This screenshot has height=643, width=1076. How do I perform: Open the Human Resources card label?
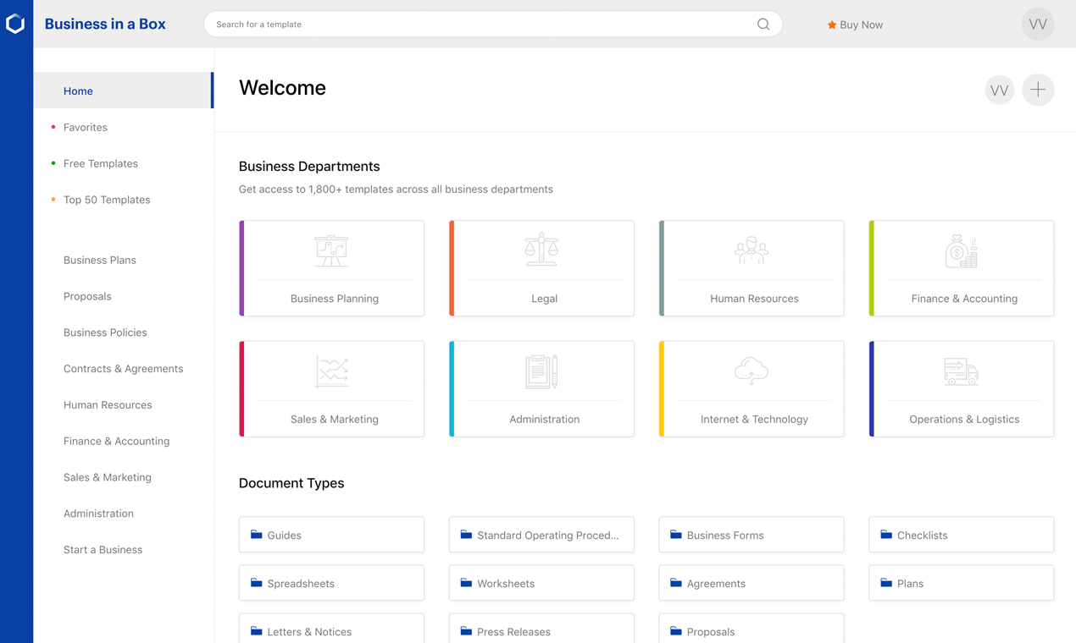[x=754, y=299]
